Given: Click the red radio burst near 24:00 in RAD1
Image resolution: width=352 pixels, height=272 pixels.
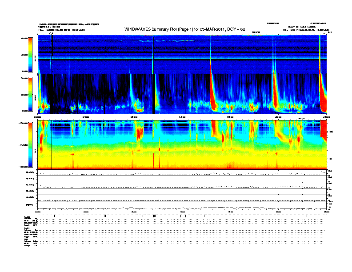Looking at the screenshot, I should pos(323,96).
